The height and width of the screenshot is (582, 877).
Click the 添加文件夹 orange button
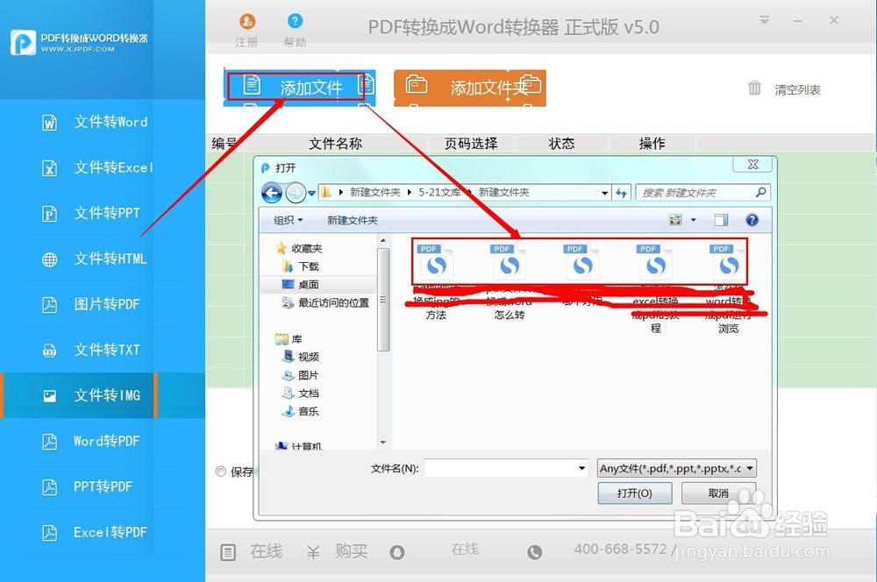[470, 88]
